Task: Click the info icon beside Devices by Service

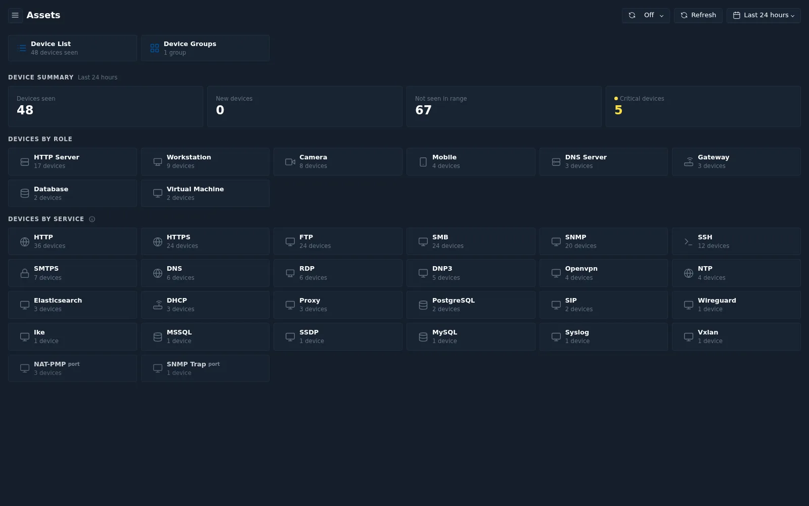Action: click(x=92, y=219)
